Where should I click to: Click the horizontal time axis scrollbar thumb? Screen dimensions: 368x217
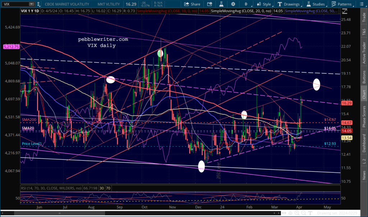59,213
